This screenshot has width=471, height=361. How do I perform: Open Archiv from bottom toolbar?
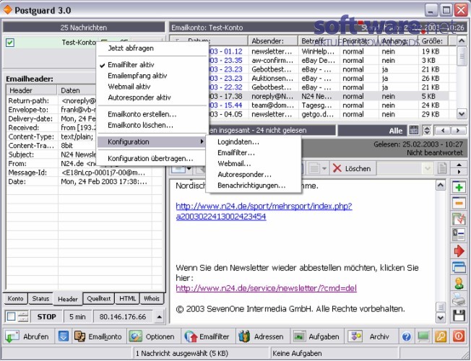coord(371,336)
